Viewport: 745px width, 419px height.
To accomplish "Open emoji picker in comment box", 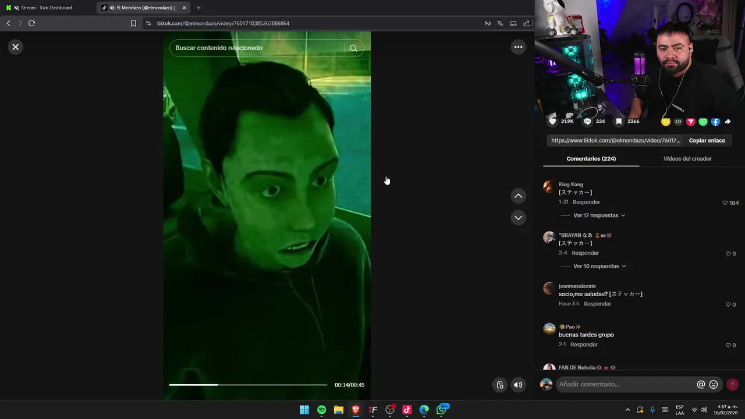I will (714, 385).
